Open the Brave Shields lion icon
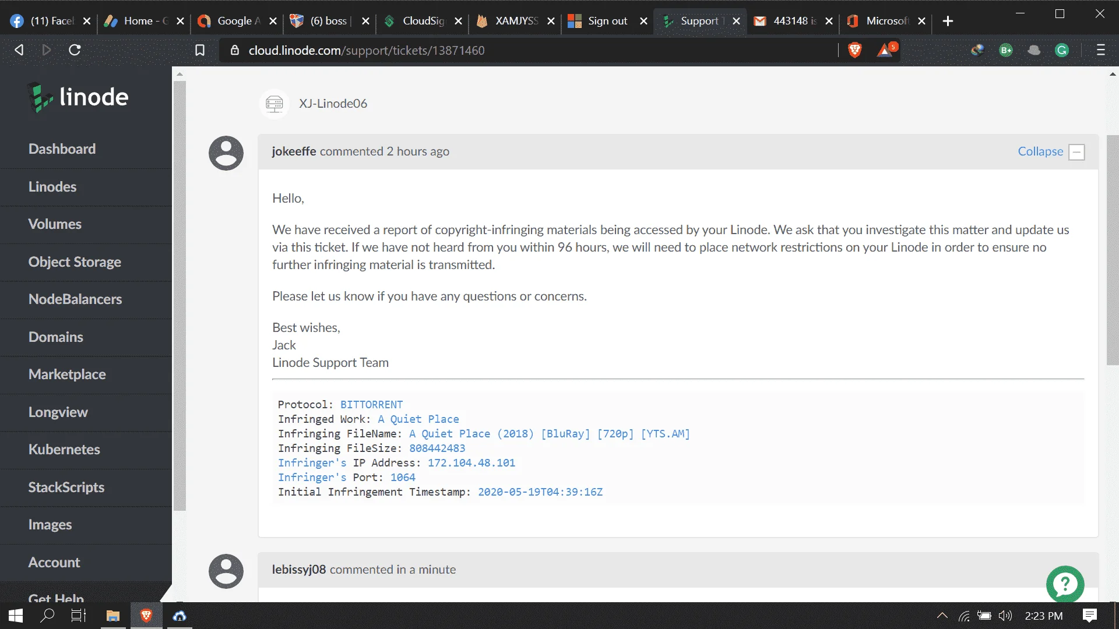Viewport: 1119px width, 629px height. pos(855,50)
